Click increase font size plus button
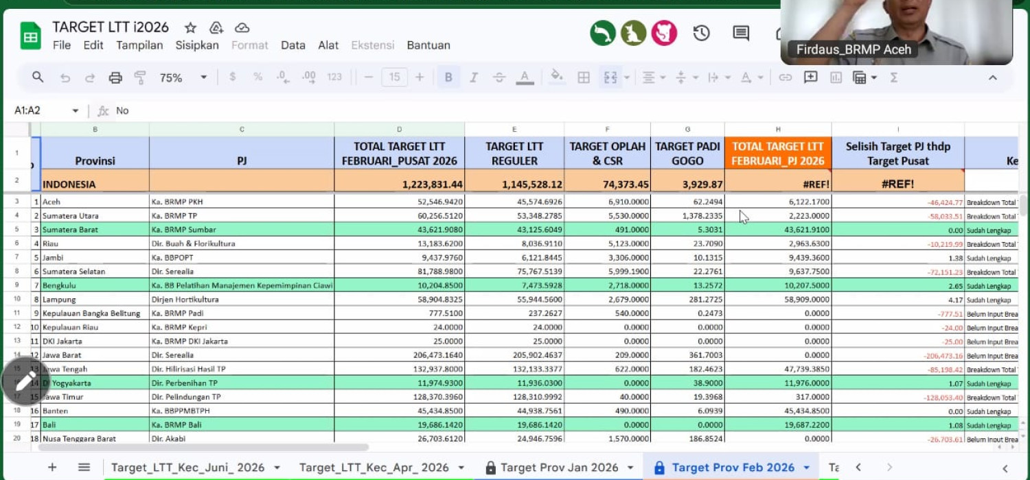This screenshot has width=1030, height=480. coord(420,77)
